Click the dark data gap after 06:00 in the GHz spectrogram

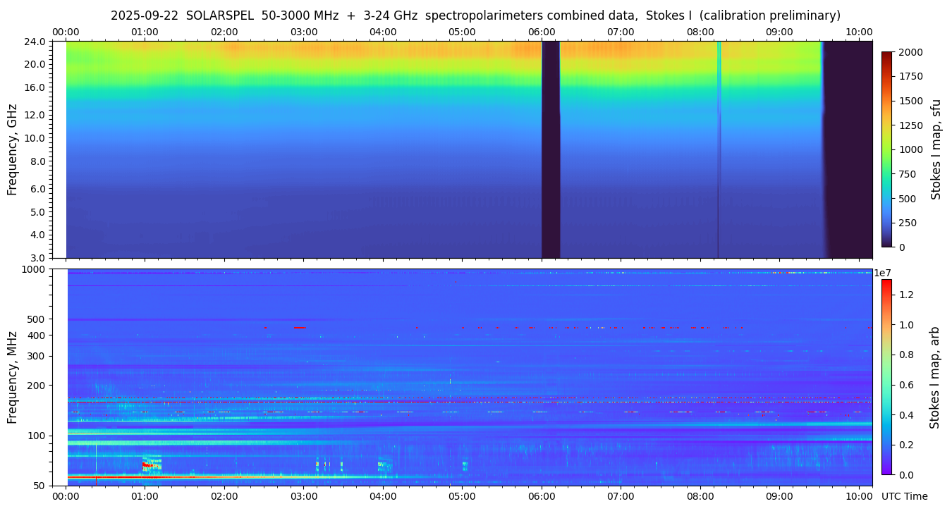(x=551, y=149)
